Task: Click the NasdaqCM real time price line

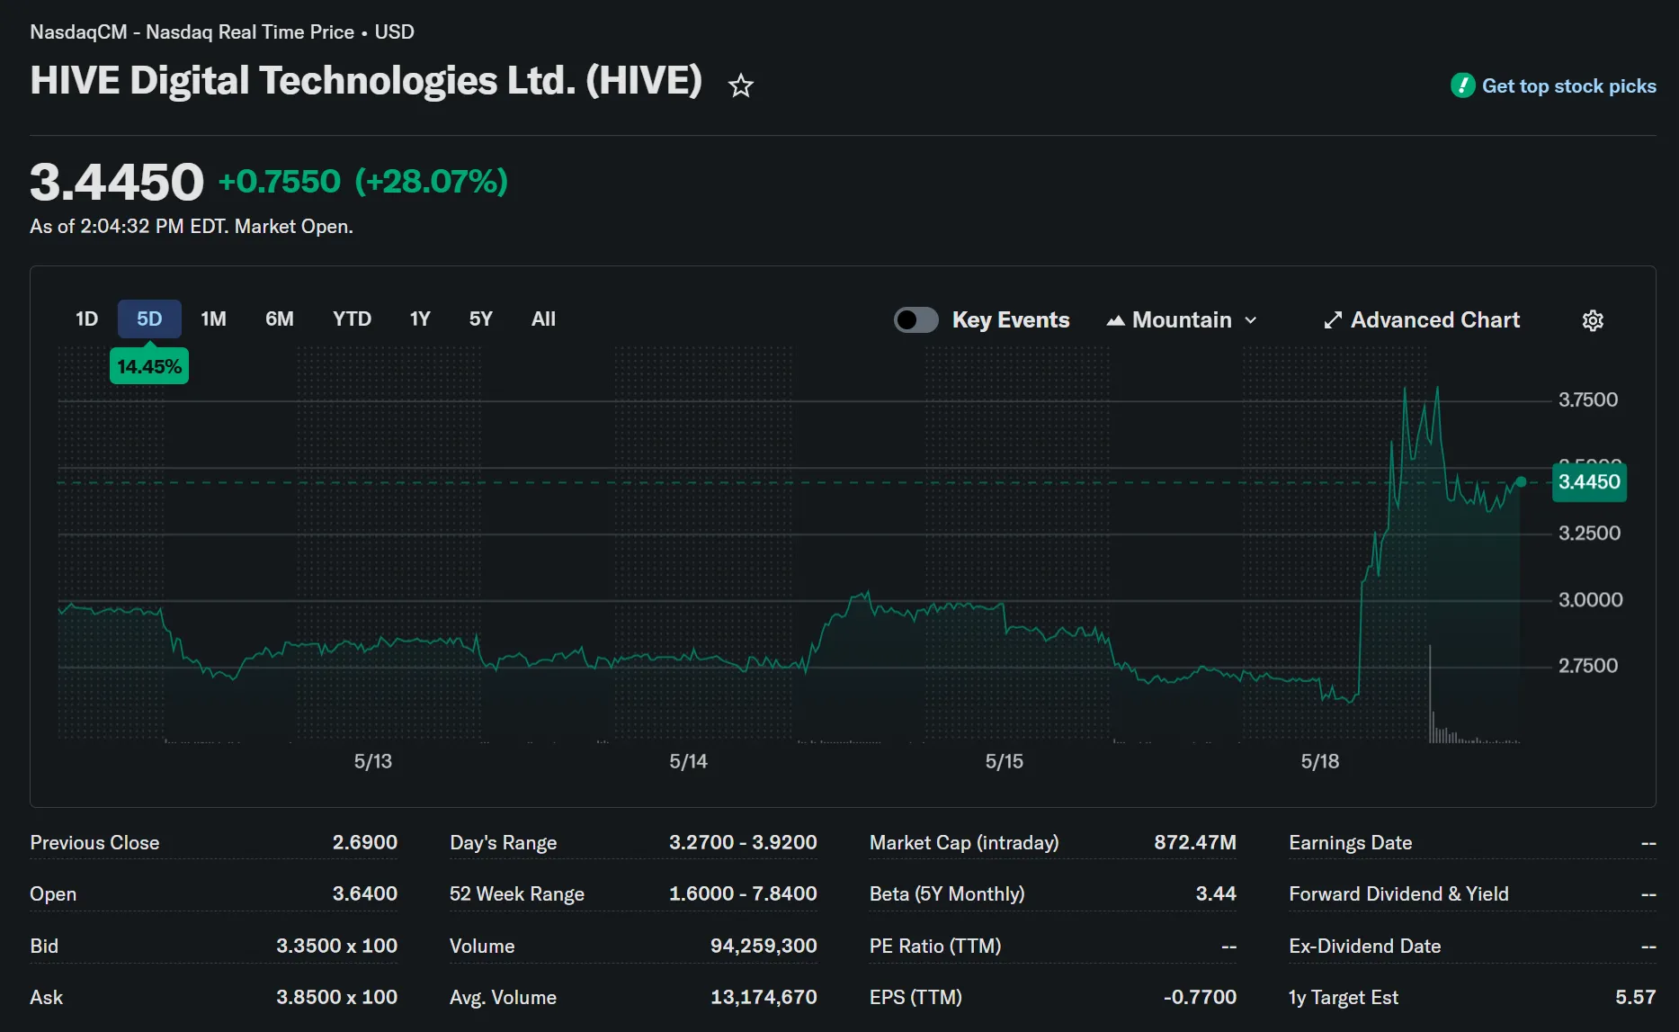Action: pyautogui.click(x=222, y=31)
